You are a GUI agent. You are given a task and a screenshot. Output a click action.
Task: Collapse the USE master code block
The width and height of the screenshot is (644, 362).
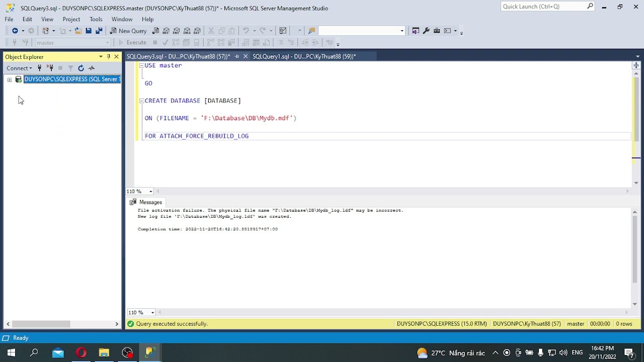(141, 65)
